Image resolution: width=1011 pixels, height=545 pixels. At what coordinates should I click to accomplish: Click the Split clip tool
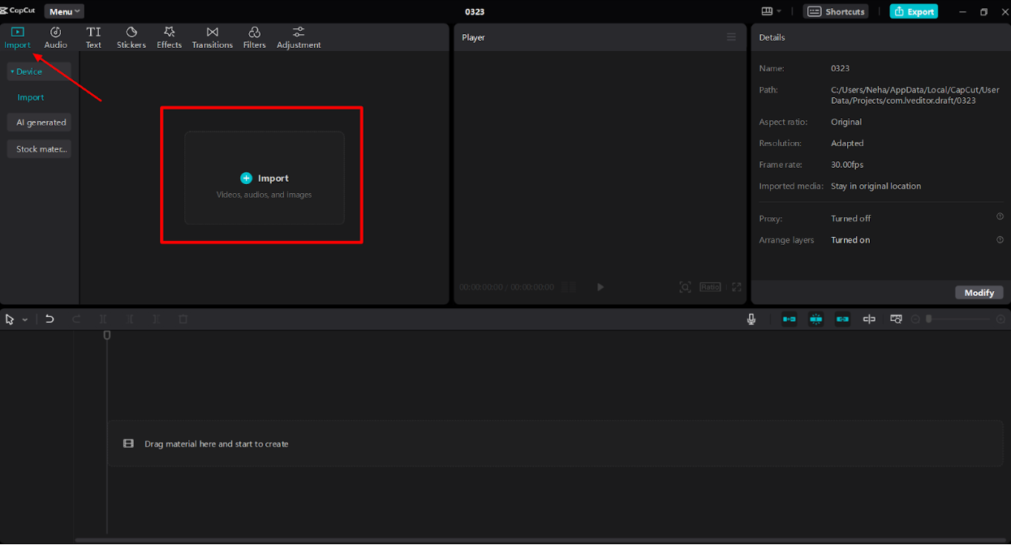103,320
